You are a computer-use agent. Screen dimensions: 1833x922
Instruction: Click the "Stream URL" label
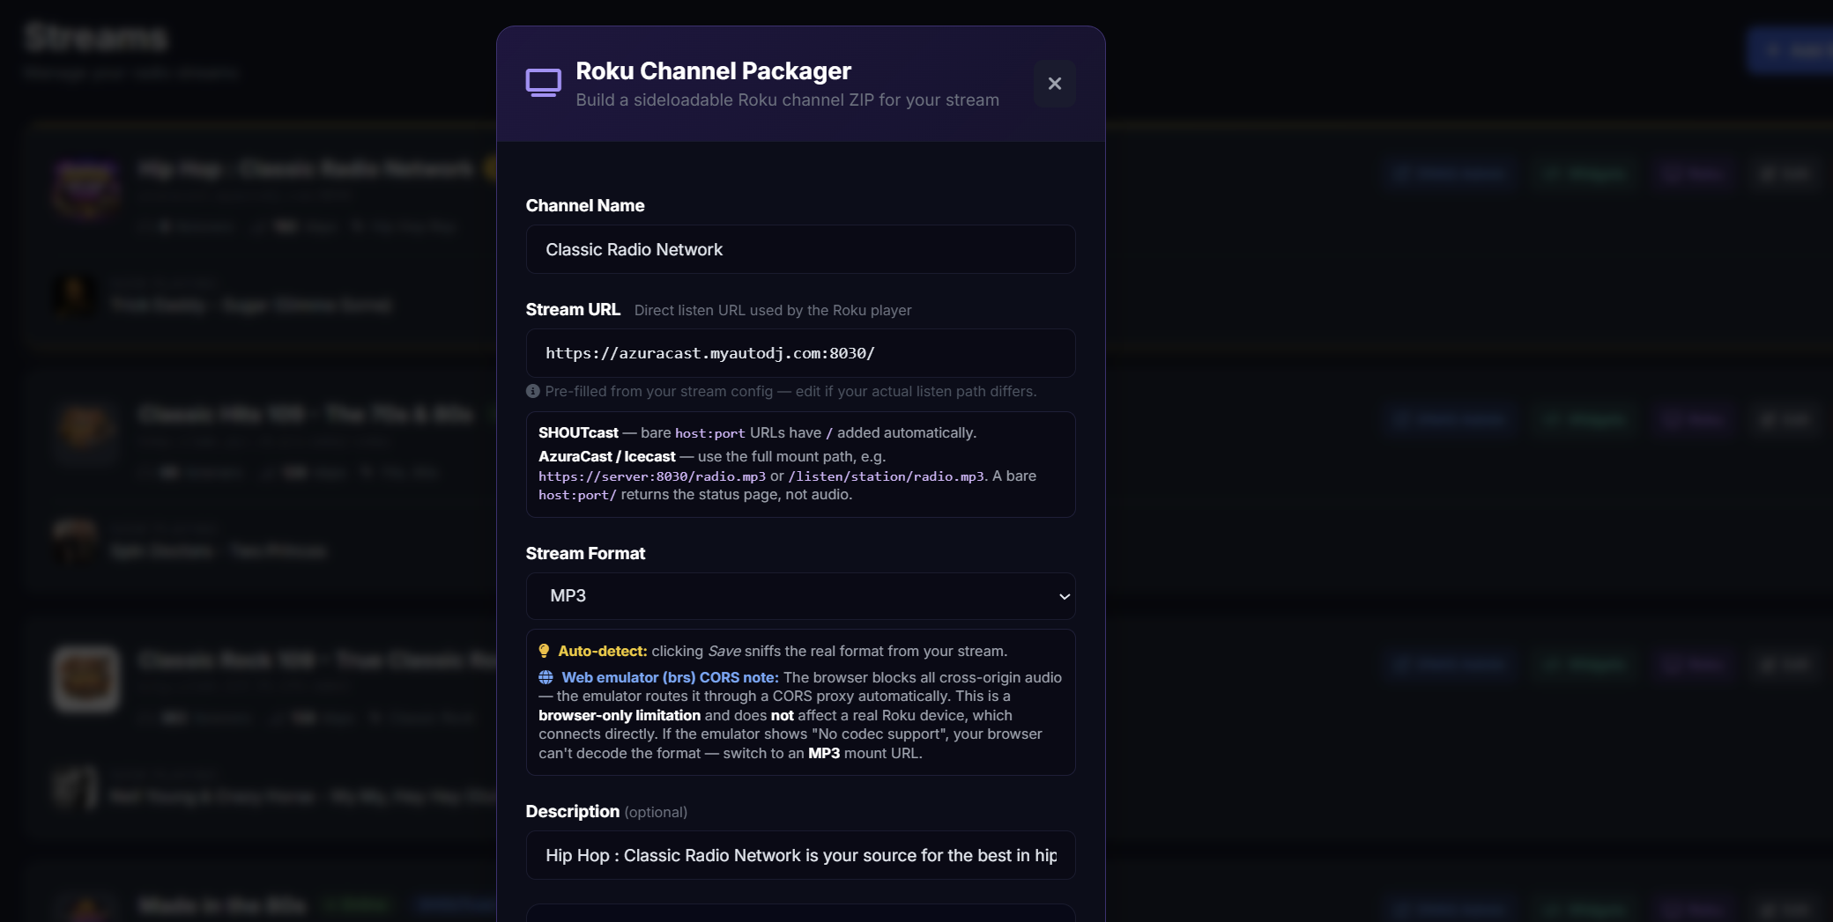[573, 310]
